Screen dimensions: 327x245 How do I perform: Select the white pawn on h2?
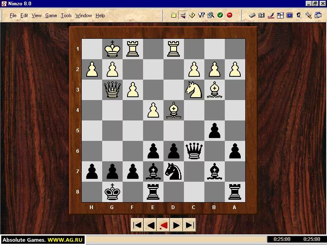pos(92,69)
